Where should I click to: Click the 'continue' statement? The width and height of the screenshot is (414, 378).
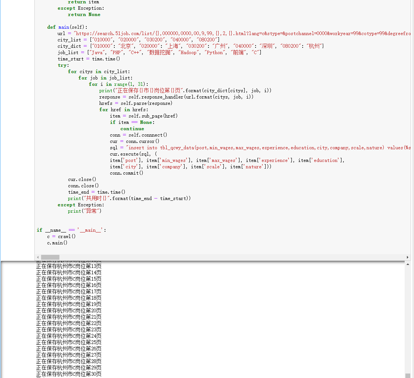[x=132, y=129]
